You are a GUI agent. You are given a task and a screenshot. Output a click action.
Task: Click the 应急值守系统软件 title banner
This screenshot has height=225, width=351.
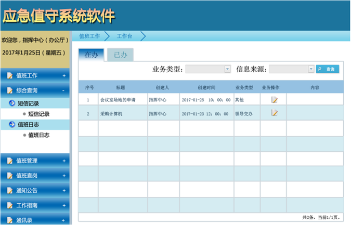pos(59,16)
